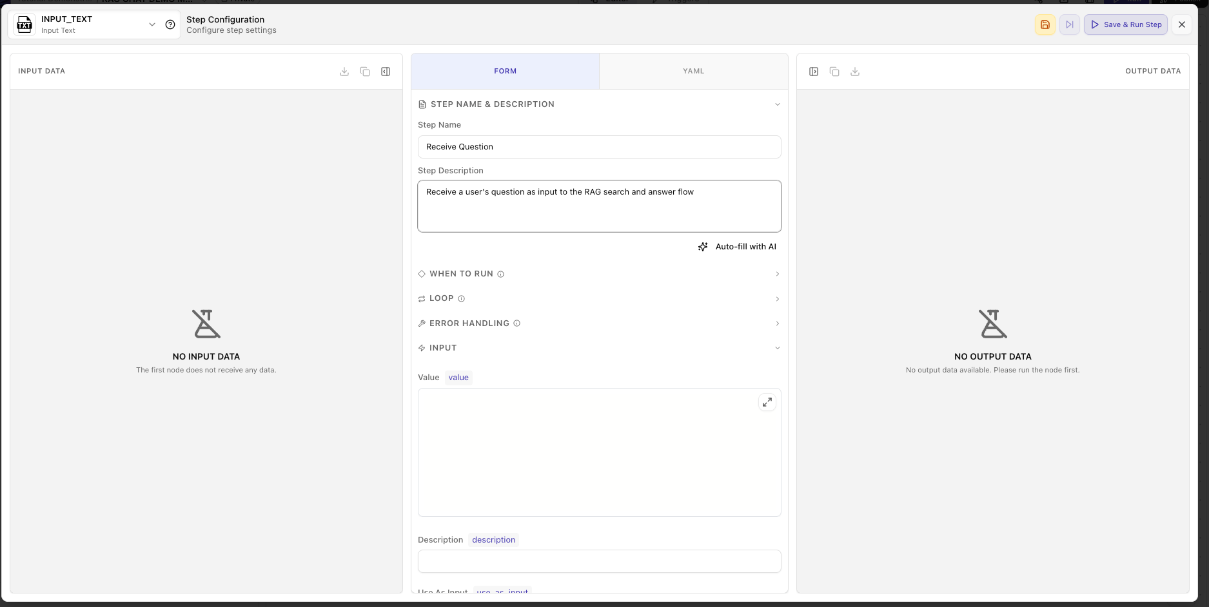Click the skip-to-next step icon
Screen dimensions: 1209x607
[1070, 24]
